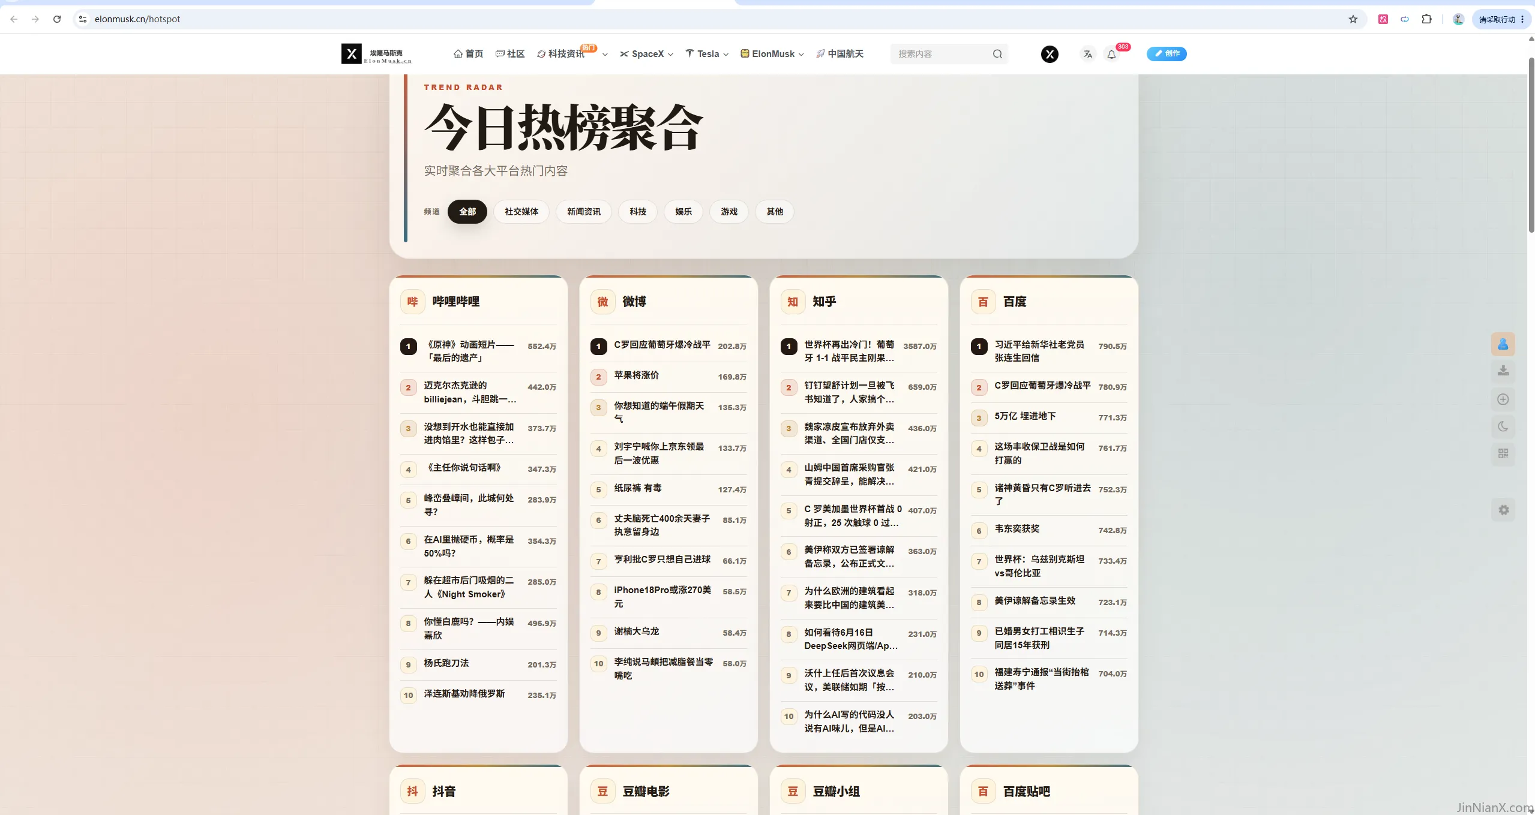The image size is (1535, 815).
Task: Toggle dark mode moon icon
Action: [x=1503, y=426]
